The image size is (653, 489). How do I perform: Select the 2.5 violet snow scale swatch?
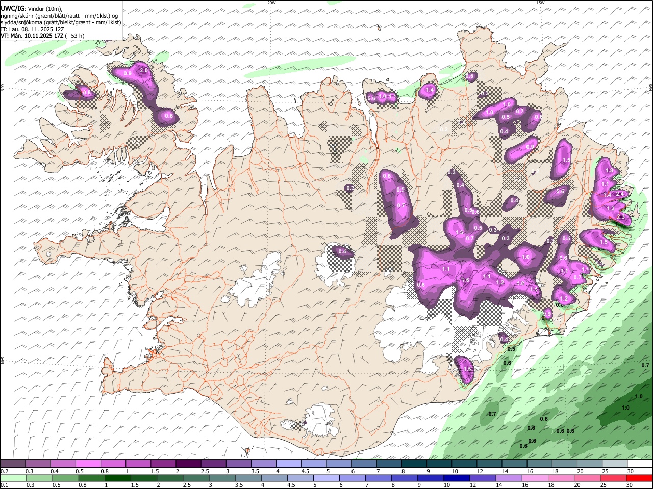213,464
